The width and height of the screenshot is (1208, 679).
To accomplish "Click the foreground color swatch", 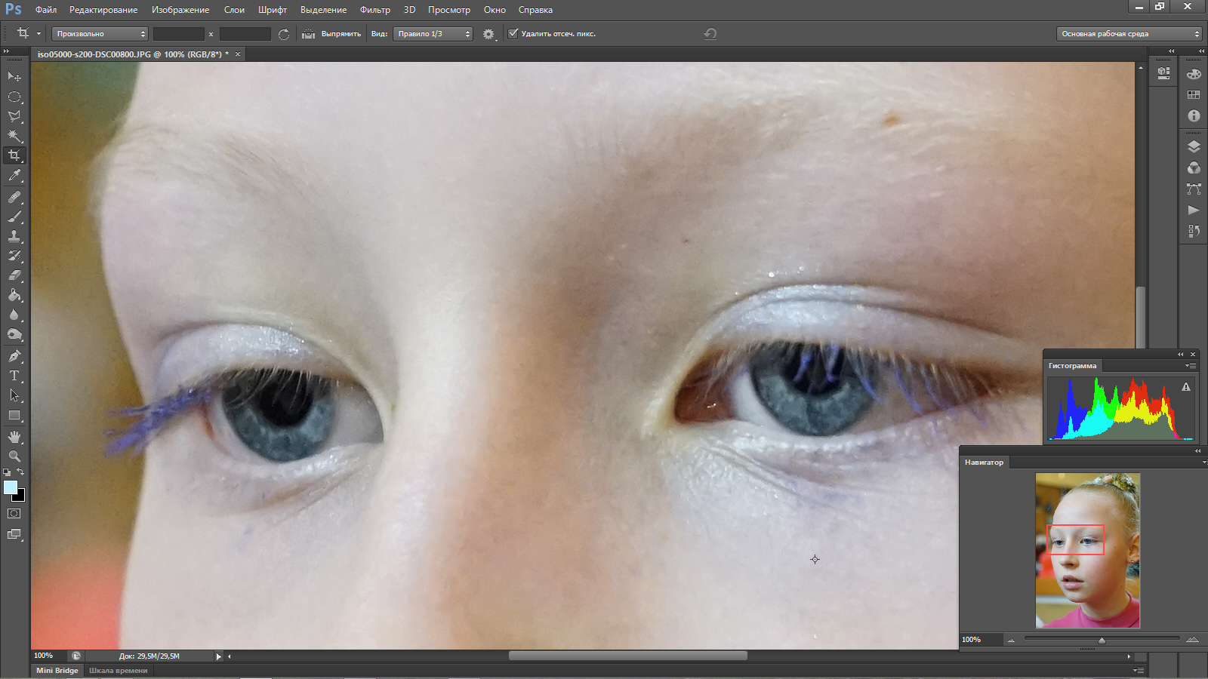I will point(10,487).
